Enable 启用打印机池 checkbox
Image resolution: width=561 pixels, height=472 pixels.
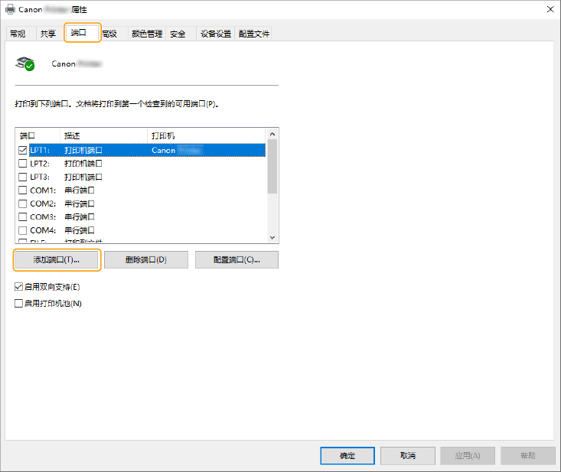click(x=19, y=303)
